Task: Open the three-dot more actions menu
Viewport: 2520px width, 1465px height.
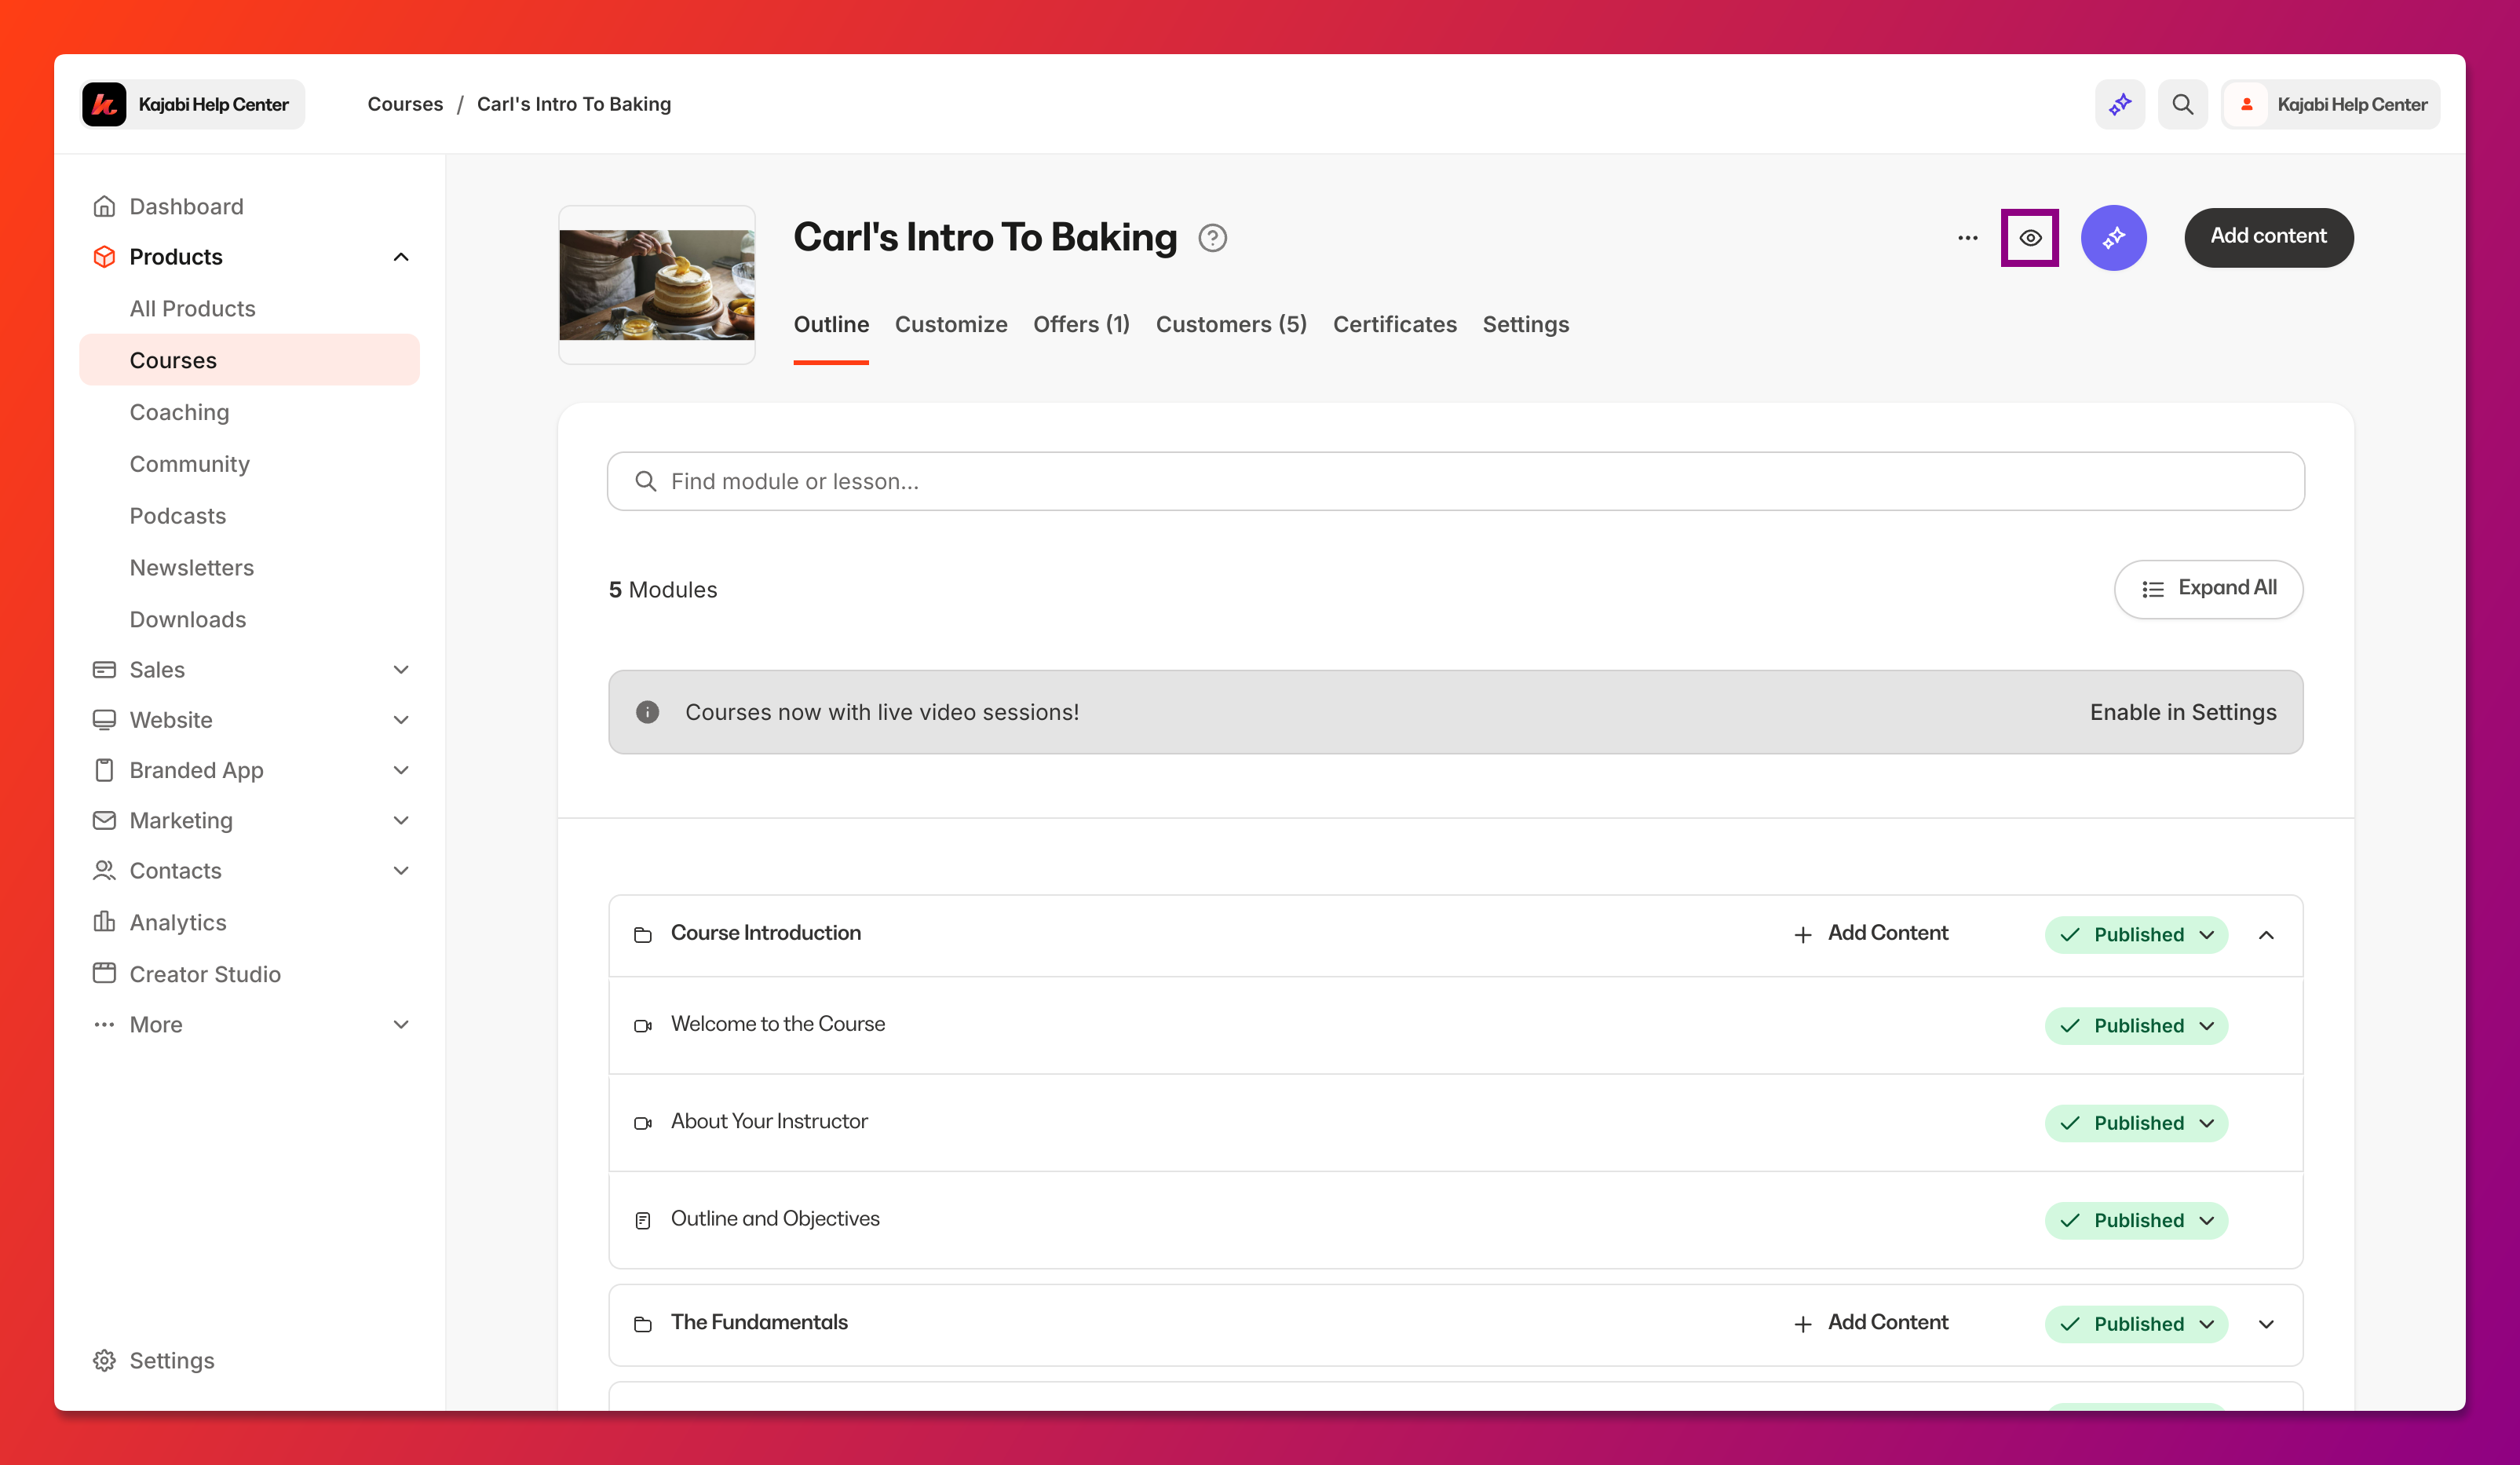Action: [1967, 238]
